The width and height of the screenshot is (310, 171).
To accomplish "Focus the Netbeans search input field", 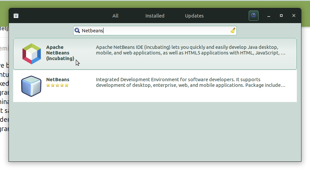I will pos(155,30).
